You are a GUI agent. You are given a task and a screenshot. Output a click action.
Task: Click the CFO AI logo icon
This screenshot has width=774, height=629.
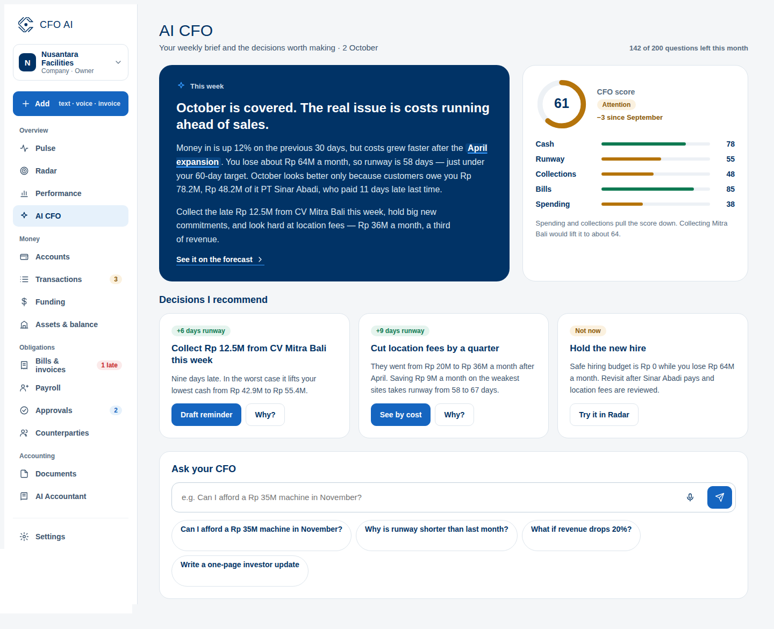click(26, 25)
